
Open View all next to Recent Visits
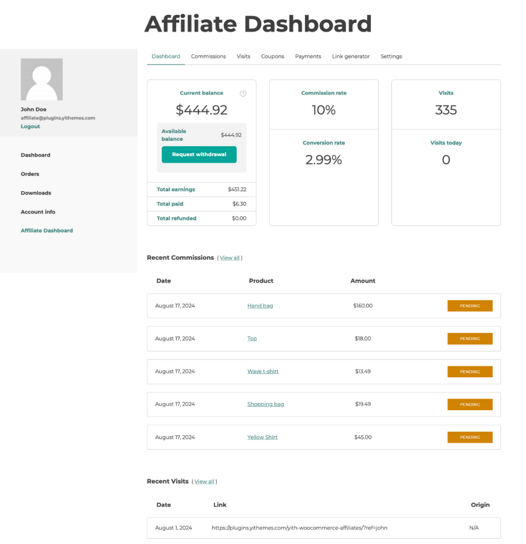(x=204, y=481)
